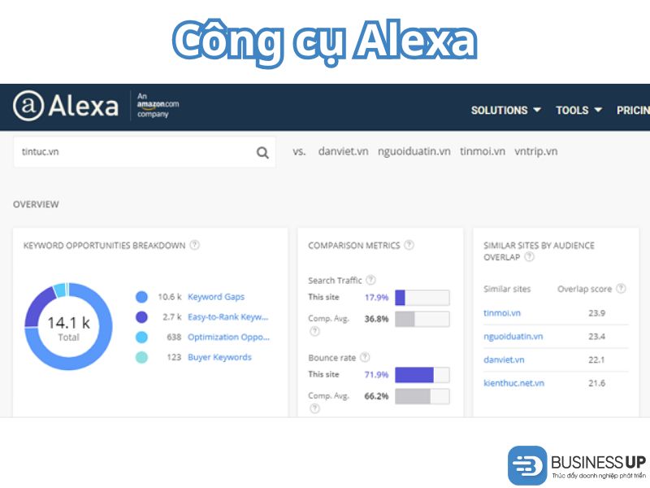This screenshot has width=650, height=488.
Task: Click the Alexa logo in header
Action: pos(66,106)
